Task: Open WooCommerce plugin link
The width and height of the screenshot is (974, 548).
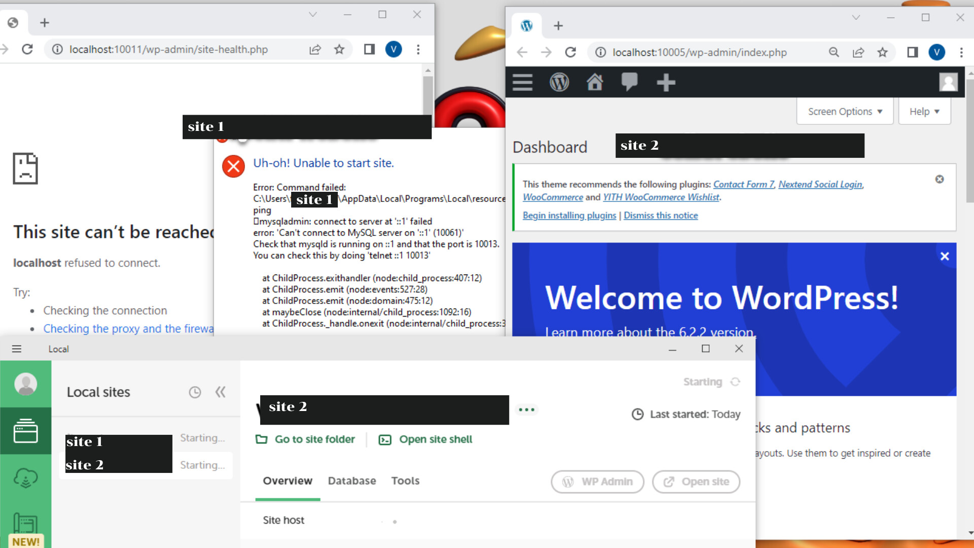Action: tap(552, 197)
